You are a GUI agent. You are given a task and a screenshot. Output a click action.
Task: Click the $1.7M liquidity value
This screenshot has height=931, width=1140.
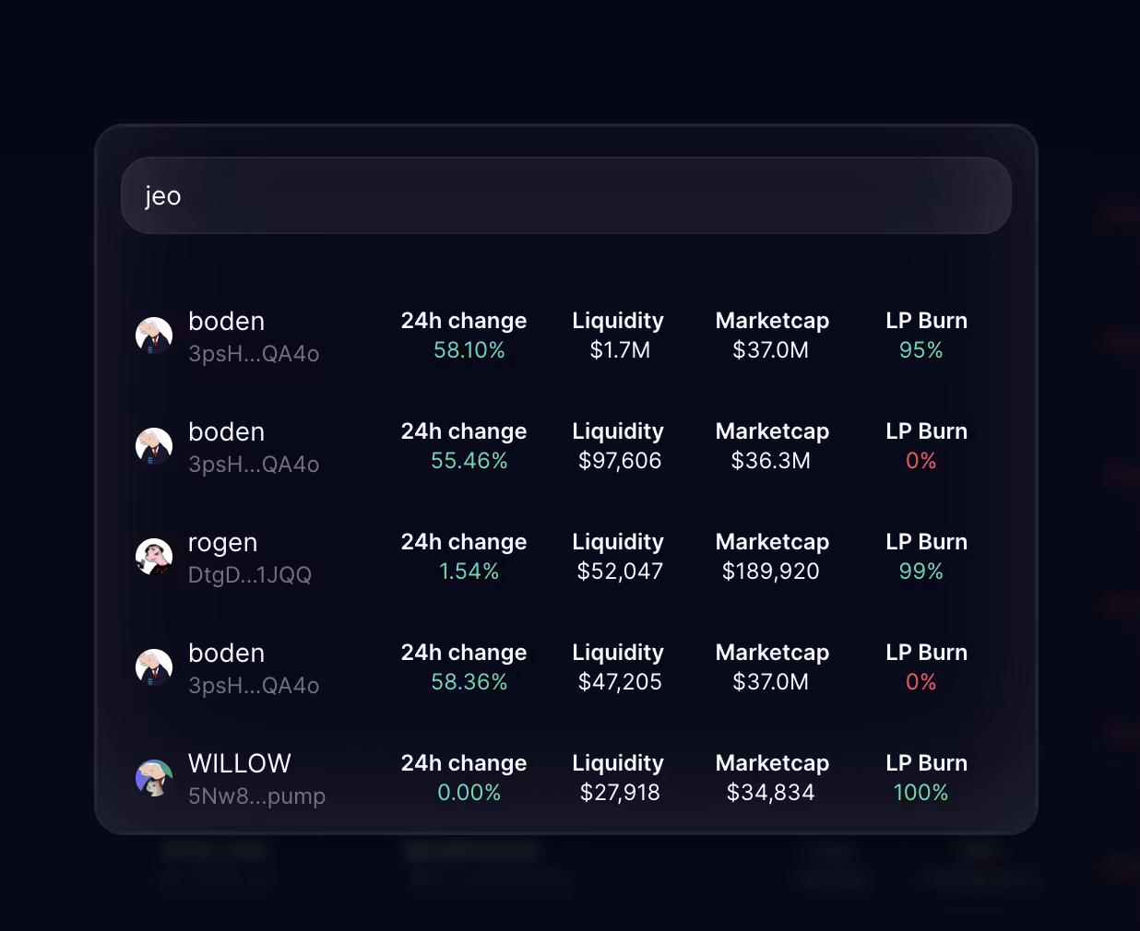point(620,350)
